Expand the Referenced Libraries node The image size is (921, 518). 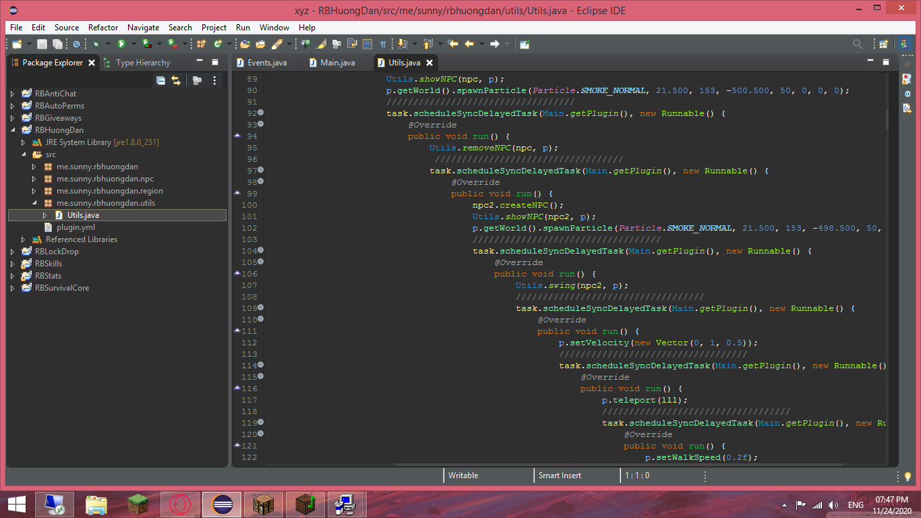click(x=23, y=239)
